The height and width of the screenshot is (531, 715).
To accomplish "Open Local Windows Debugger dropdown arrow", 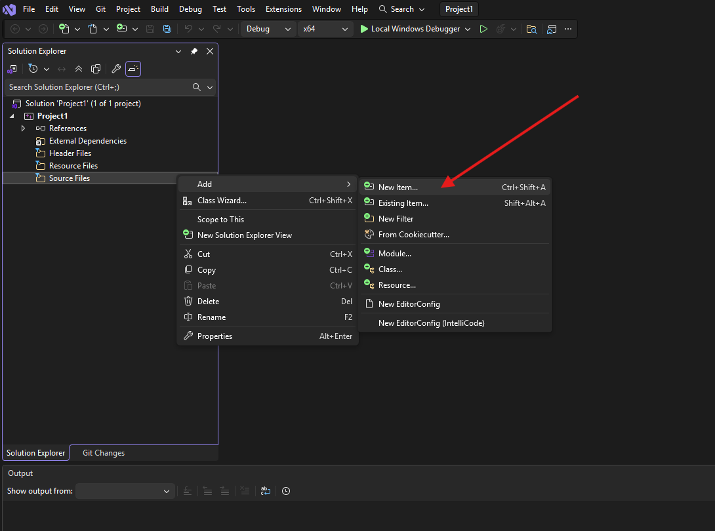I will 468,29.
